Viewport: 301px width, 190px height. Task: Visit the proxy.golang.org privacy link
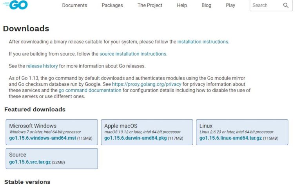(147, 84)
